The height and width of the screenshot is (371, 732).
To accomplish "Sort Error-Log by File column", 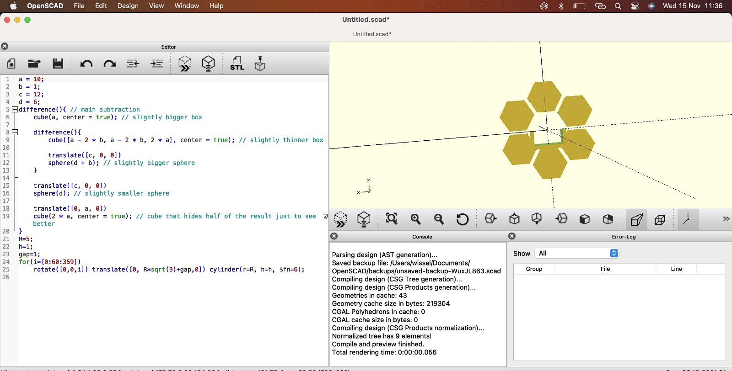I will 605,269.
